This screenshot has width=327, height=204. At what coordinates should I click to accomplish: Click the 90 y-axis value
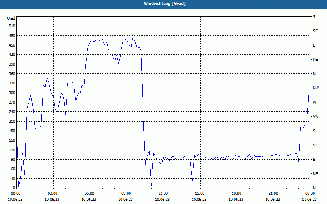coord(13,160)
